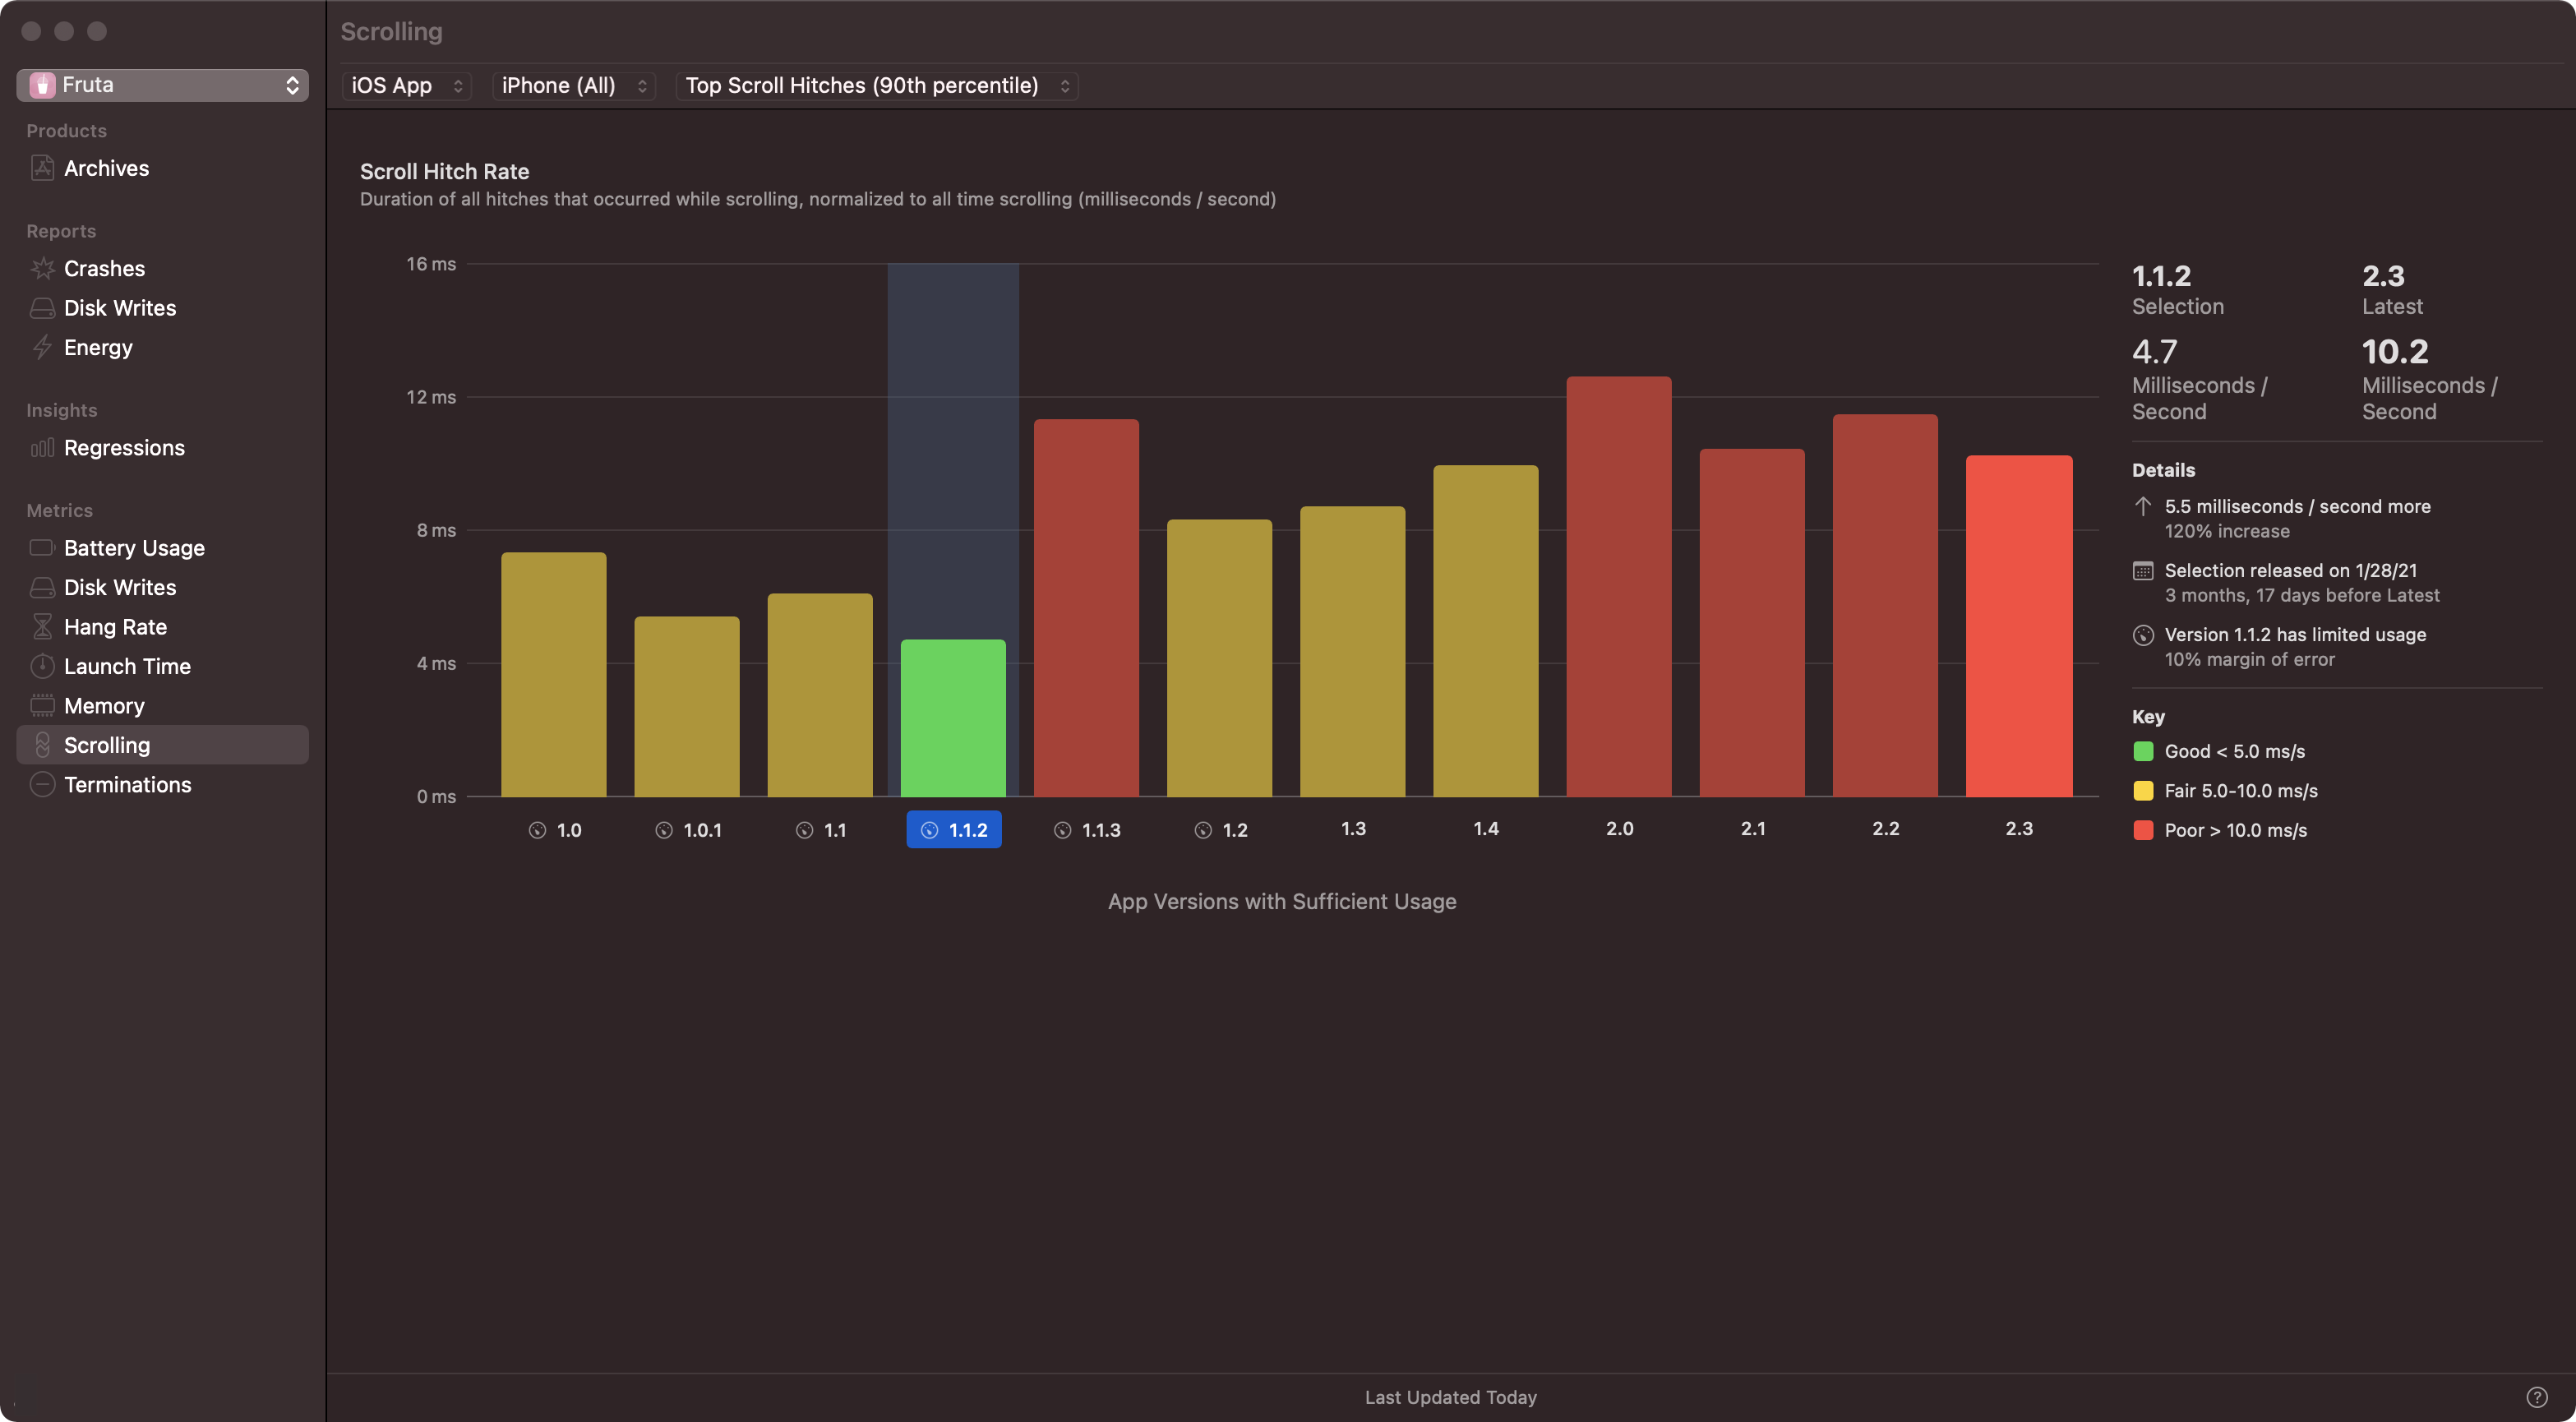The width and height of the screenshot is (2576, 1422).
Task: Open the iPhone (All) device dropdown
Action: (574, 86)
